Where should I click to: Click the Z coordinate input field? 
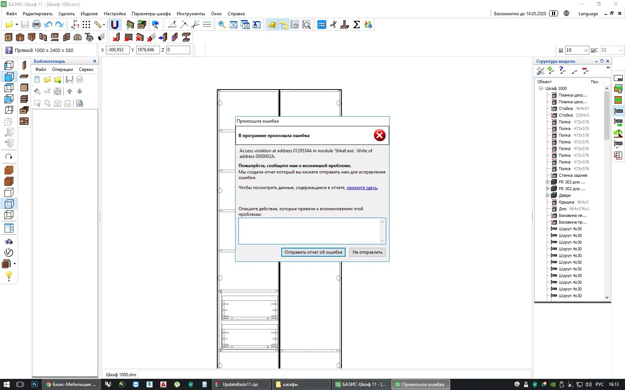[178, 50]
